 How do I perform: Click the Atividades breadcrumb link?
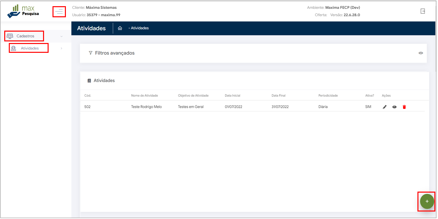click(x=139, y=28)
